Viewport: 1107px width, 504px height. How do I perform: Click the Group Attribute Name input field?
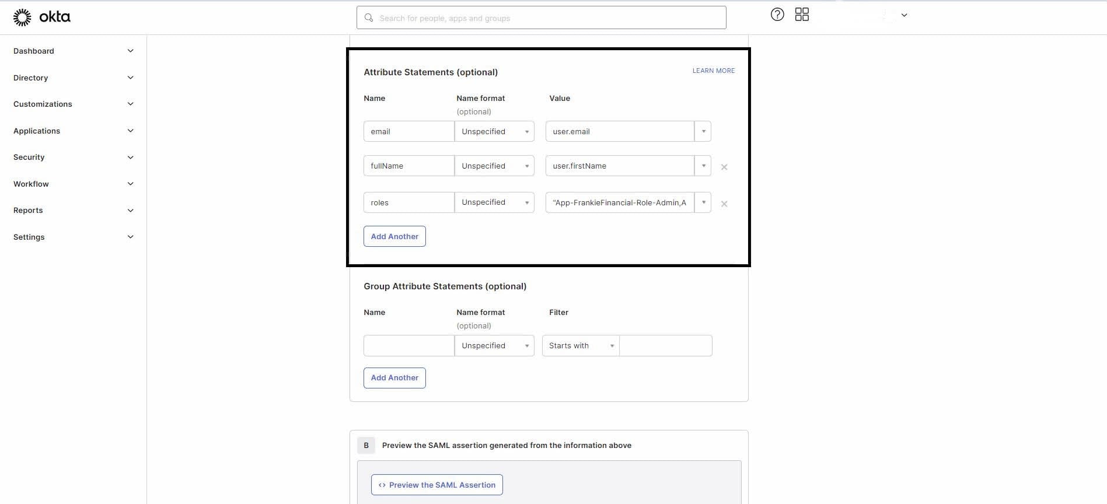point(408,345)
